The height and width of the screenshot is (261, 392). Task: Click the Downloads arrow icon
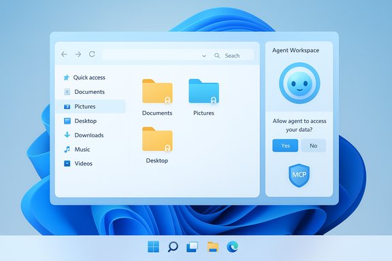tap(67, 135)
